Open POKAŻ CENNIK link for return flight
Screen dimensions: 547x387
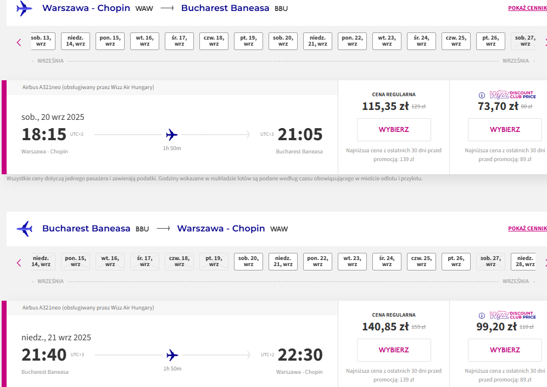[527, 229]
